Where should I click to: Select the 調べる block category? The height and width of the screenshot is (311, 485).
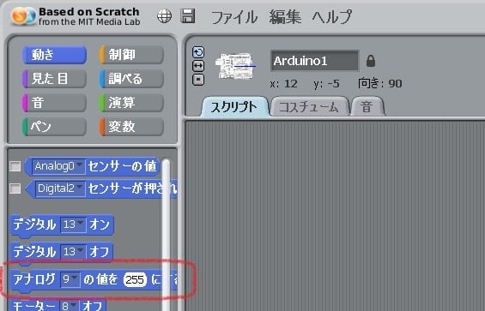point(131,79)
